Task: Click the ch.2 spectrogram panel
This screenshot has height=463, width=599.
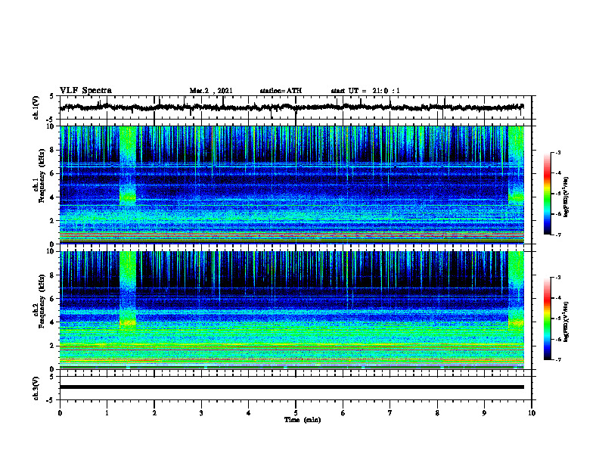Action: [292, 310]
